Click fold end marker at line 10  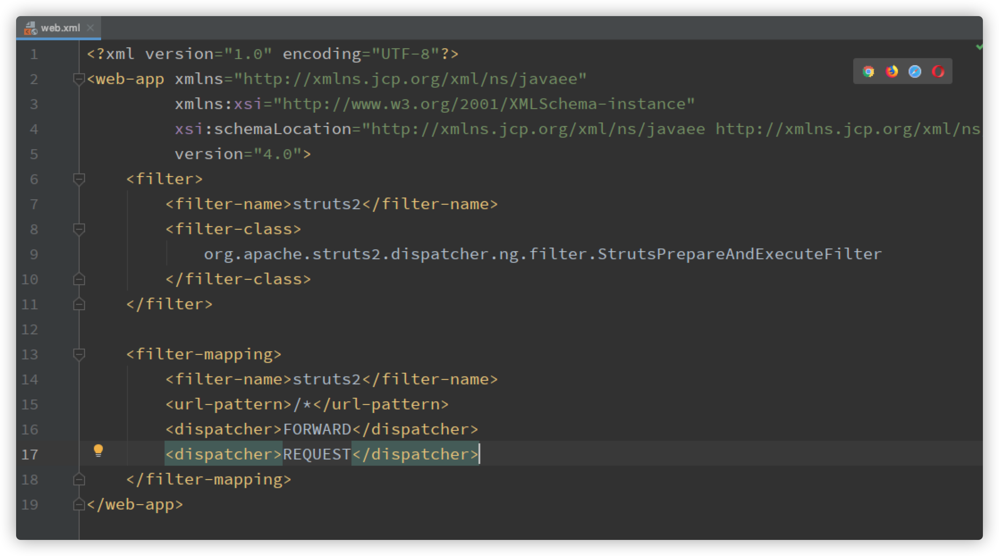(79, 279)
